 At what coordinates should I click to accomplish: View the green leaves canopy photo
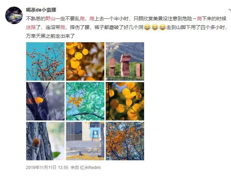(85, 101)
